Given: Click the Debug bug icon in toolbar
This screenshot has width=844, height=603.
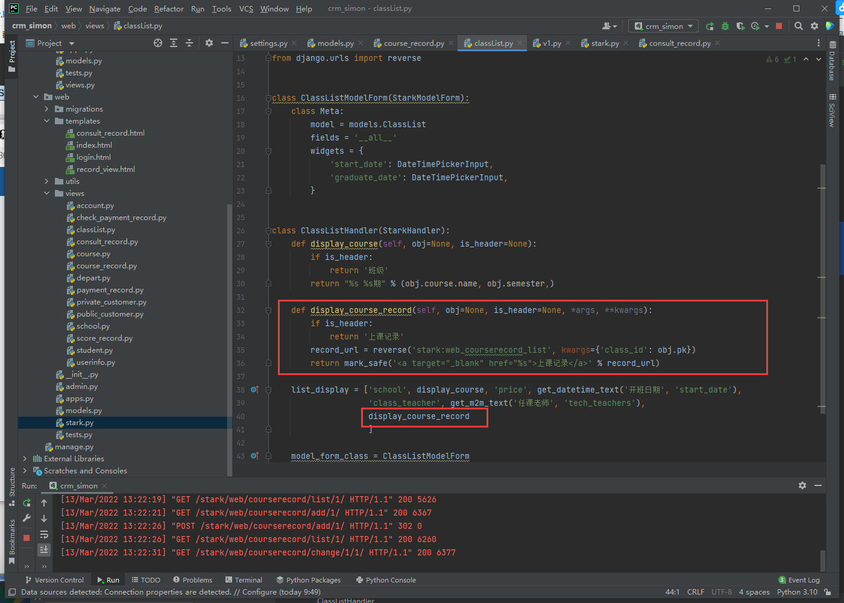Looking at the screenshot, I should [x=725, y=26].
